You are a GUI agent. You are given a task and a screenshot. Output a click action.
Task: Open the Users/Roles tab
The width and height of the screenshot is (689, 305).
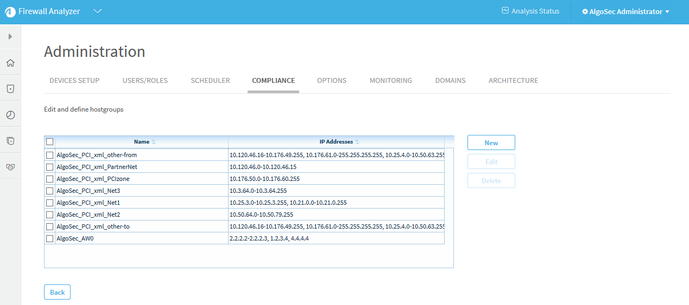(145, 81)
